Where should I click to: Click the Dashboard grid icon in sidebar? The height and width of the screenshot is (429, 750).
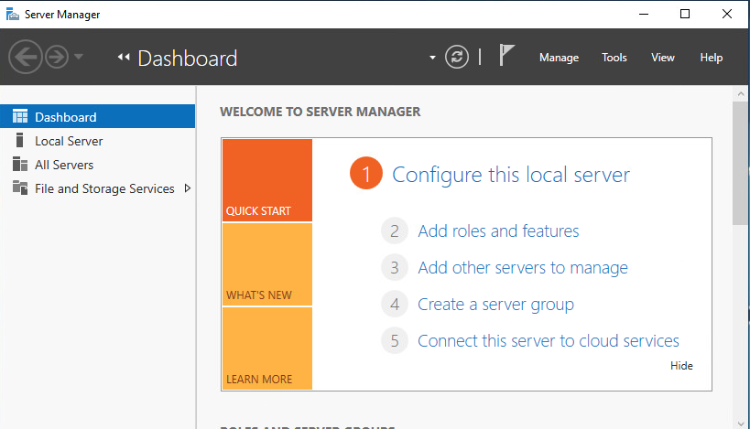pyautogui.click(x=20, y=116)
